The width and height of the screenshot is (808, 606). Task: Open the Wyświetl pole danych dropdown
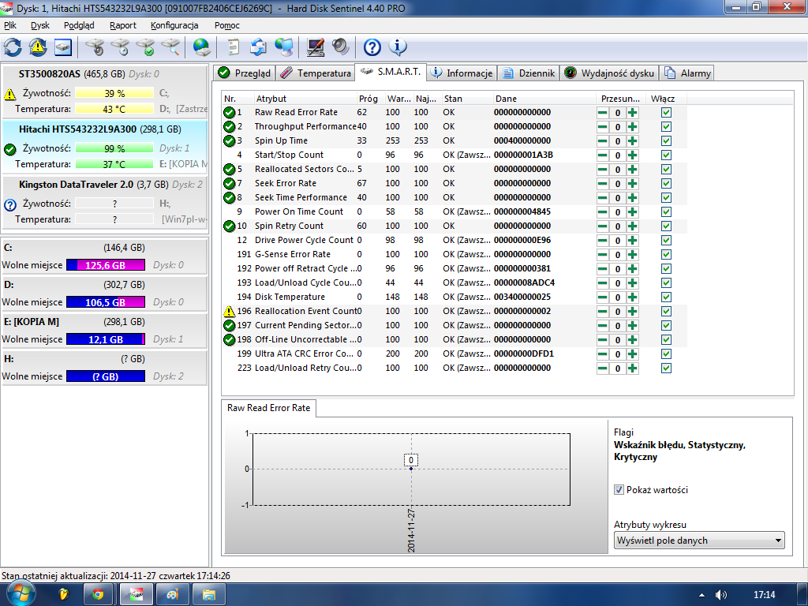[x=699, y=541]
